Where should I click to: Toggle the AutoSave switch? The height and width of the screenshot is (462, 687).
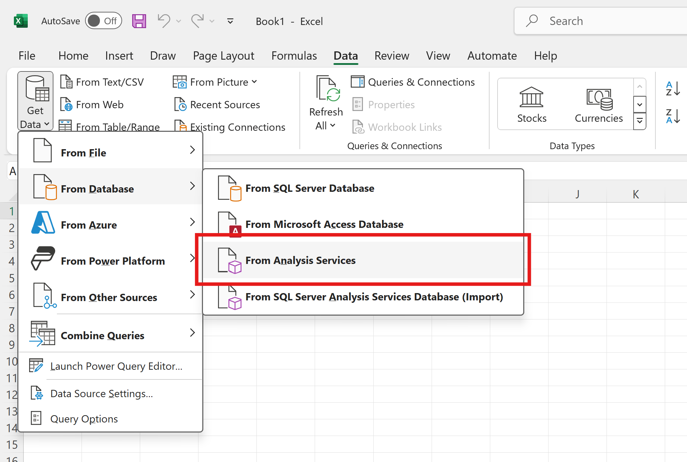pos(103,21)
